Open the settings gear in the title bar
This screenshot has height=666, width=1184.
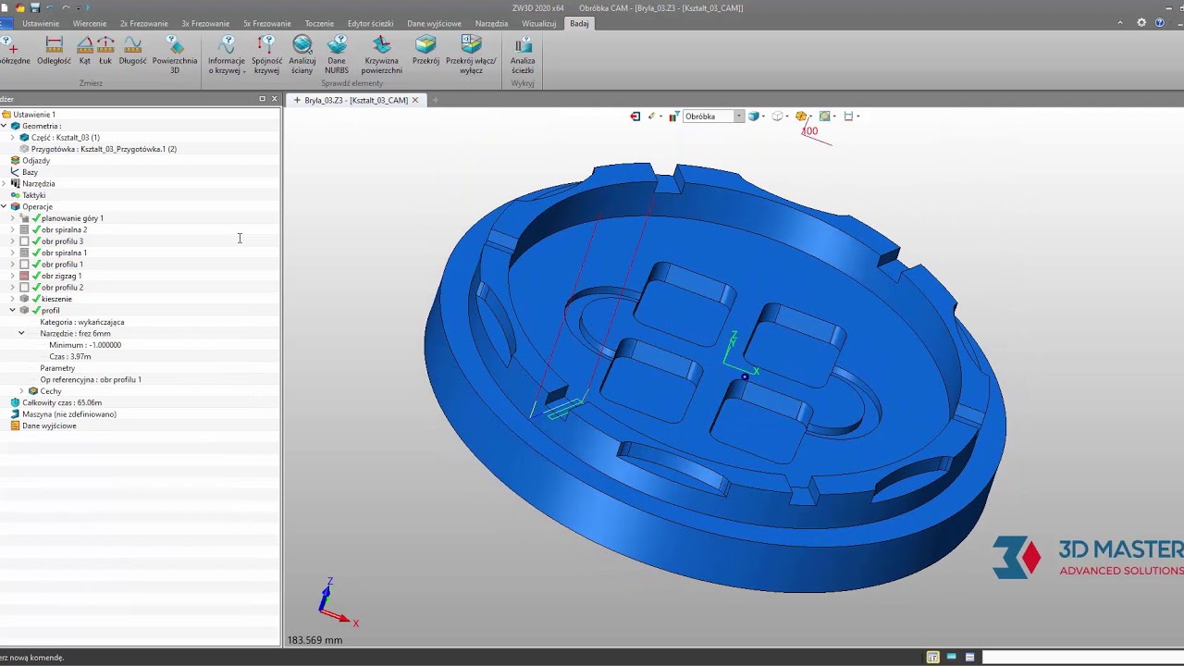tap(1141, 23)
